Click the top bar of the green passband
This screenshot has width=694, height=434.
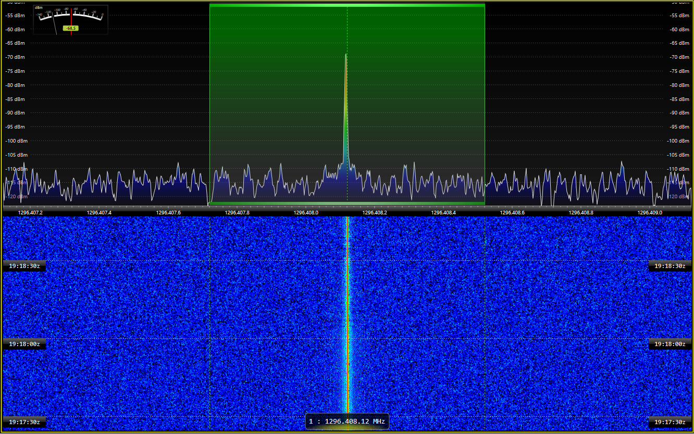click(x=347, y=5)
